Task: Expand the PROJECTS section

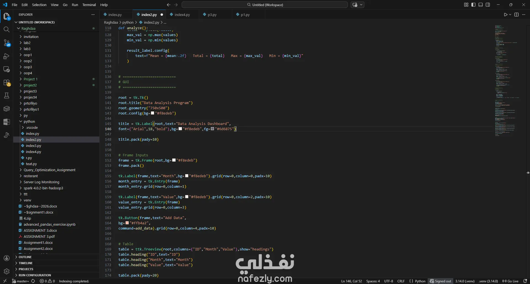Action: (x=26, y=269)
